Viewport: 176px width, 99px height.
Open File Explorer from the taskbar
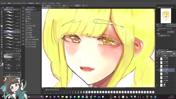(x=62, y=97)
